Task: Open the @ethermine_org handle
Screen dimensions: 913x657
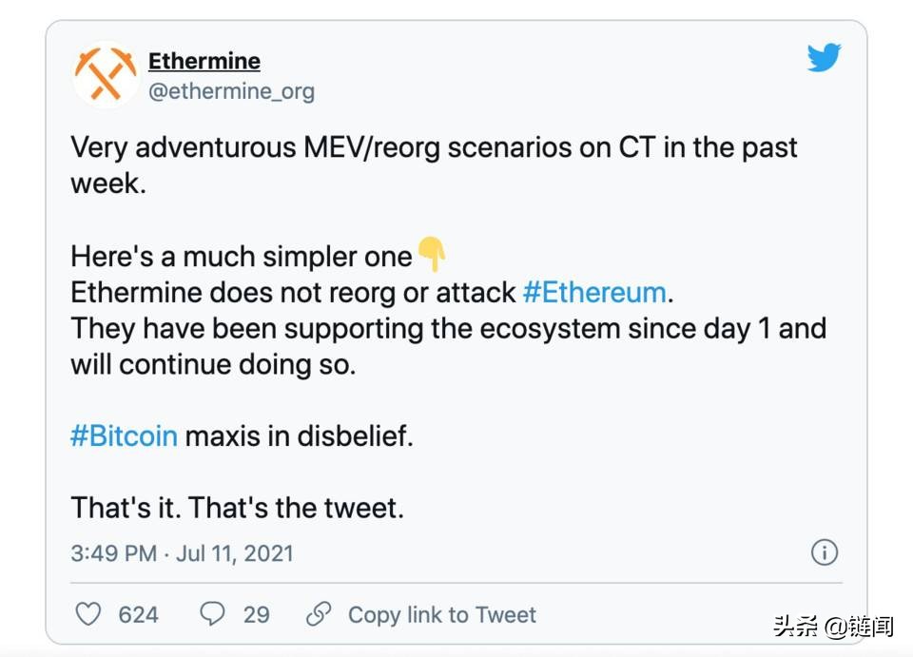Action: tap(231, 91)
